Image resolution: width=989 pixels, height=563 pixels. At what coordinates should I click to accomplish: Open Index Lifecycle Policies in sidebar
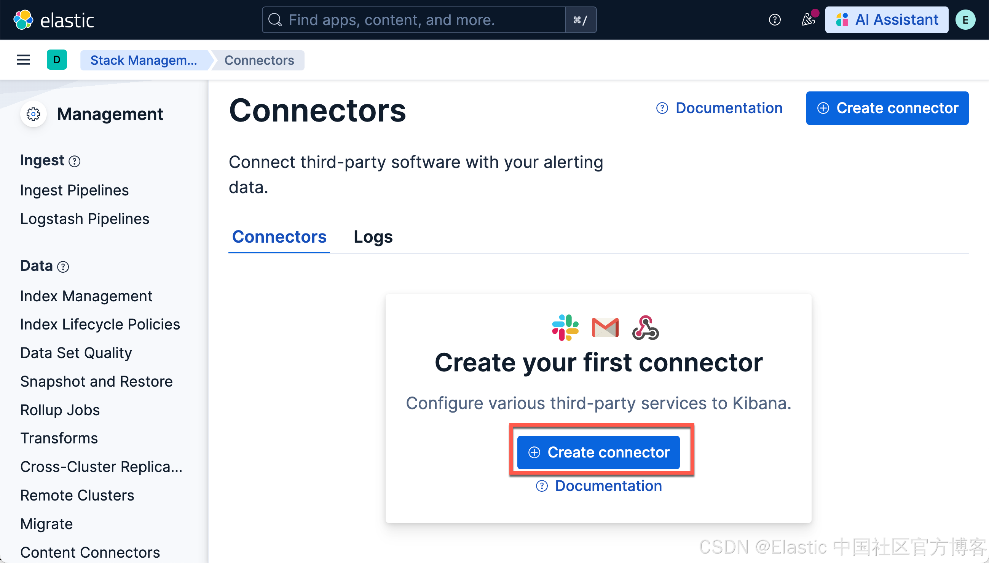click(x=100, y=325)
